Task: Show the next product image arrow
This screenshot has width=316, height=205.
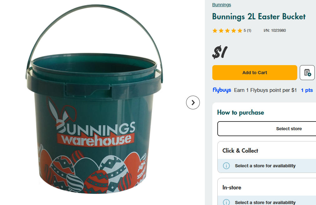Action: click(x=193, y=102)
